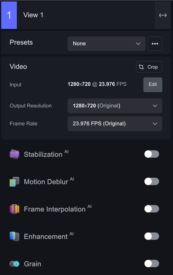
Task: Toggle the Grain filter on
Action: (x=152, y=264)
